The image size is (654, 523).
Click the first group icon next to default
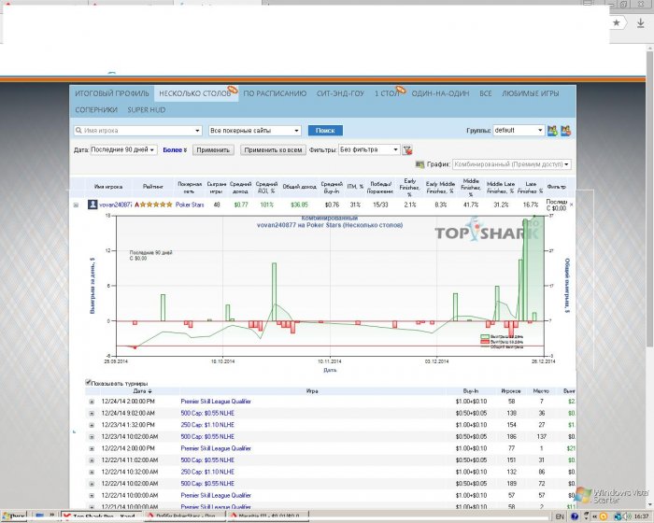click(552, 131)
